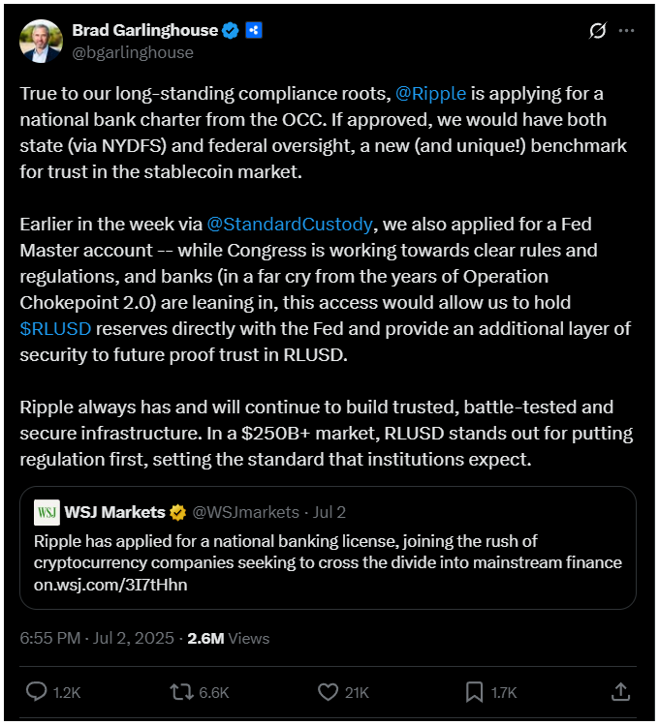Viewport: 659px width, 725px height.
Task: Bookmark this post
Action: [x=476, y=692]
